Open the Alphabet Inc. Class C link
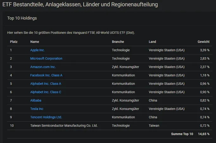 [46, 92]
